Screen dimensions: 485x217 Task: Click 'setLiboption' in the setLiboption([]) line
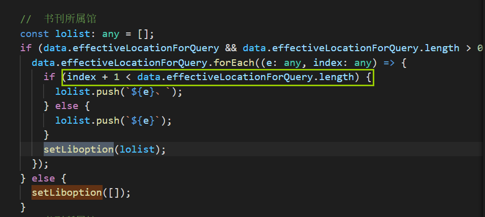tap(67, 193)
